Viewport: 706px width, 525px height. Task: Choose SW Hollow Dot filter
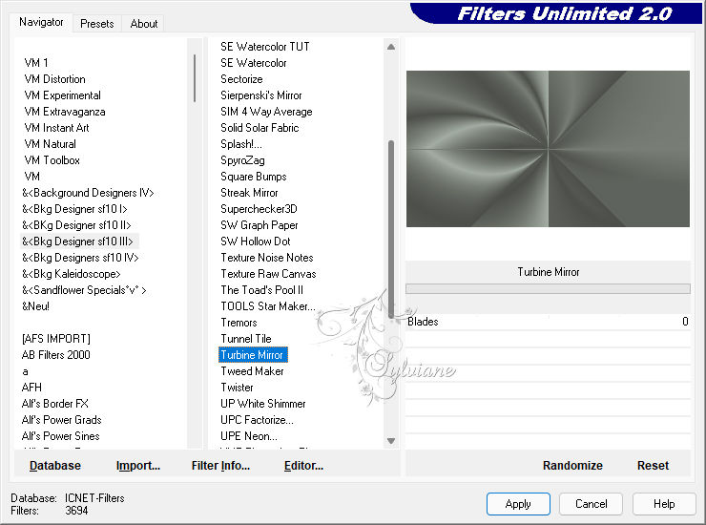coord(256,241)
